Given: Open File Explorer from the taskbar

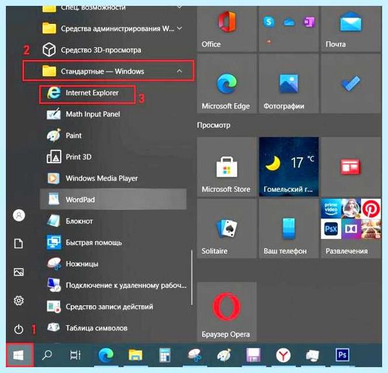Looking at the screenshot, I should pos(135,355).
